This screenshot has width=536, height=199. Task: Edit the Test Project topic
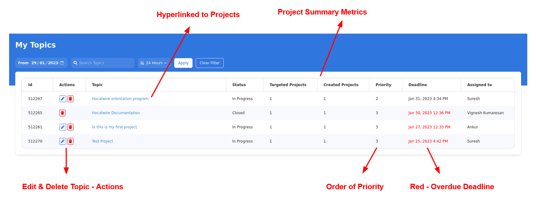63,141
